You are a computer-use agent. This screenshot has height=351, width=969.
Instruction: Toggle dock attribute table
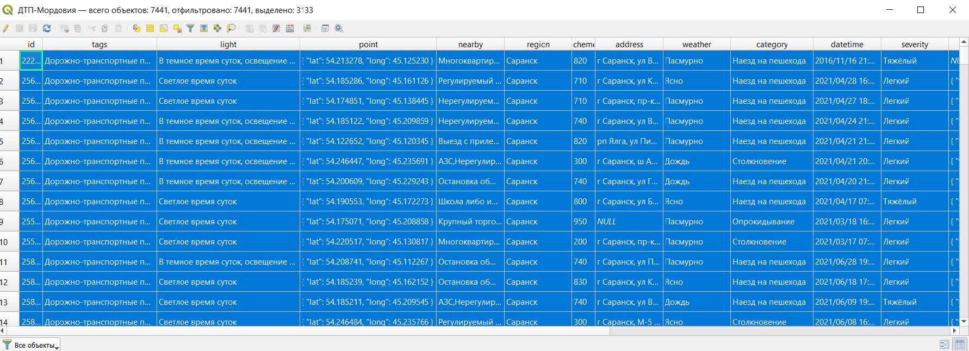(325, 28)
